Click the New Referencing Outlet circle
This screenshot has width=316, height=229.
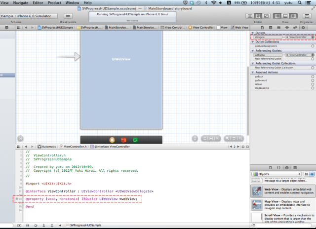click(313, 59)
